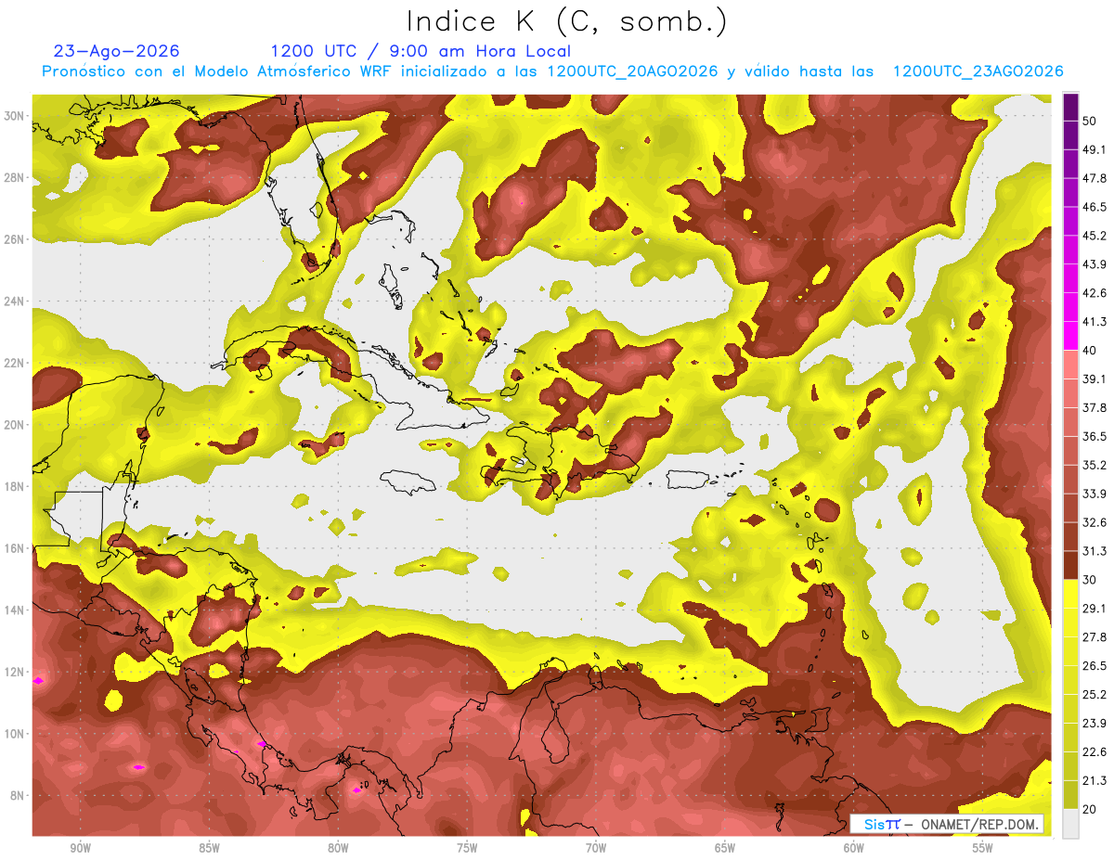Image resolution: width=1114 pixels, height=860 pixels.
Task: Click the 30N latitude label
Action: click(x=14, y=116)
